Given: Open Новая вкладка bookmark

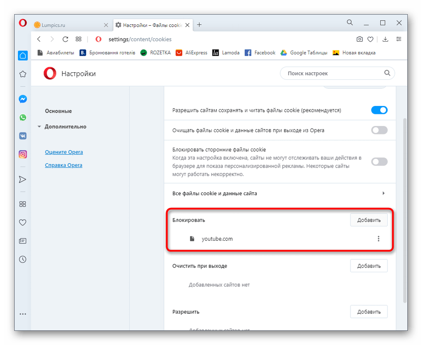Looking at the screenshot, I should click(x=354, y=53).
